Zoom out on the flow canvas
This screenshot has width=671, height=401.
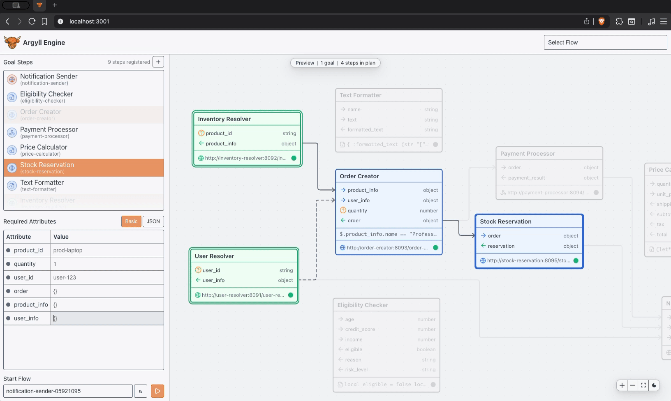pyautogui.click(x=633, y=385)
